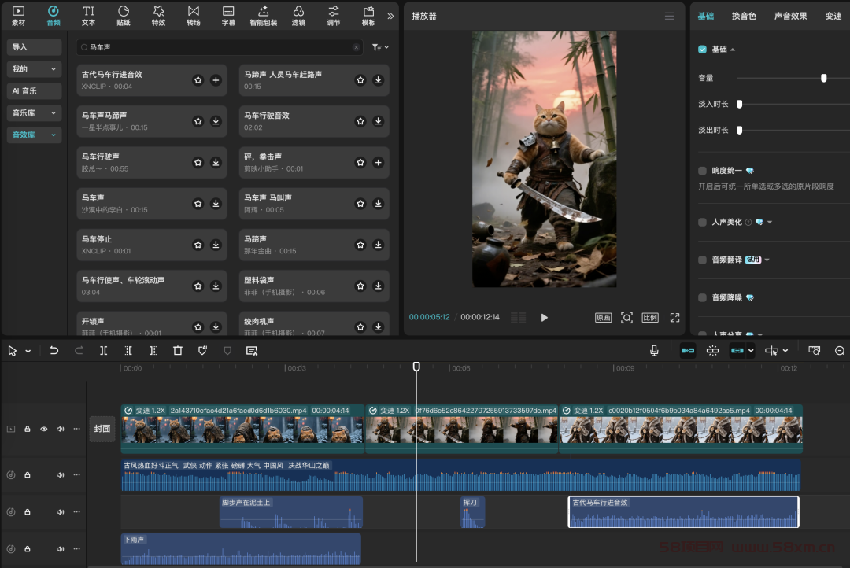850x568 pixels.
Task: Favorite the 古代马车行进音效 sound
Action: click(198, 80)
